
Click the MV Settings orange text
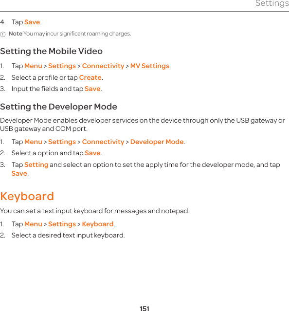(x=150, y=66)
